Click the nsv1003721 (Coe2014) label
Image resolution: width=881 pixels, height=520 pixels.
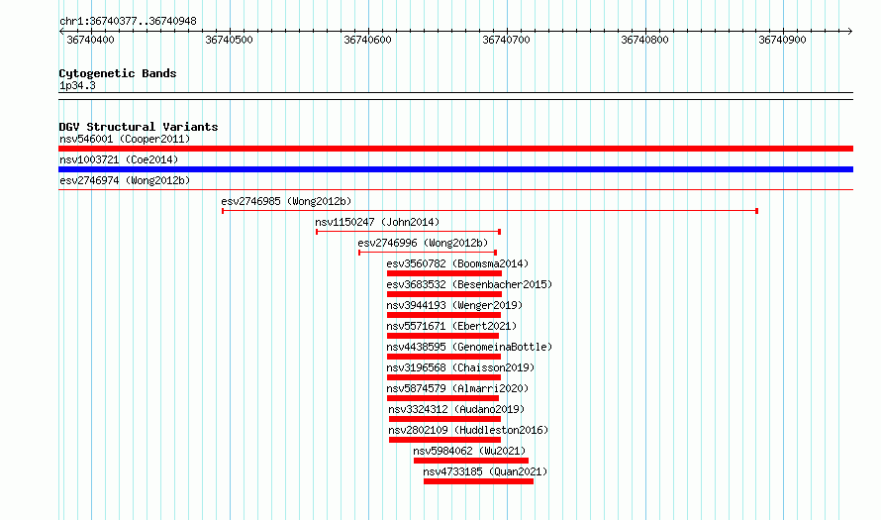tap(119, 159)
